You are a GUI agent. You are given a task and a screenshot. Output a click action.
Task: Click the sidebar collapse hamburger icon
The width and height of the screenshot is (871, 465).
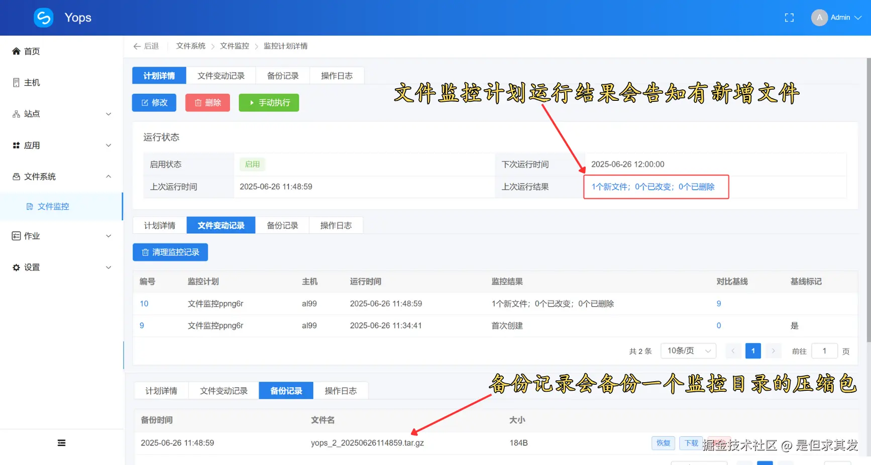(x=61, y=442)
